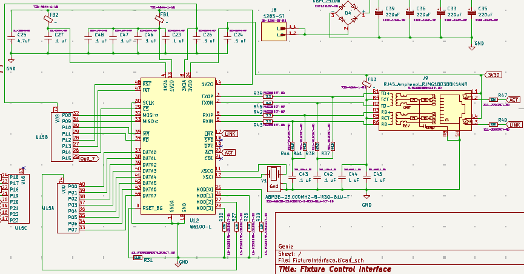Select the 3V3D global label
524x274 pixels.
tap(492, 75)
